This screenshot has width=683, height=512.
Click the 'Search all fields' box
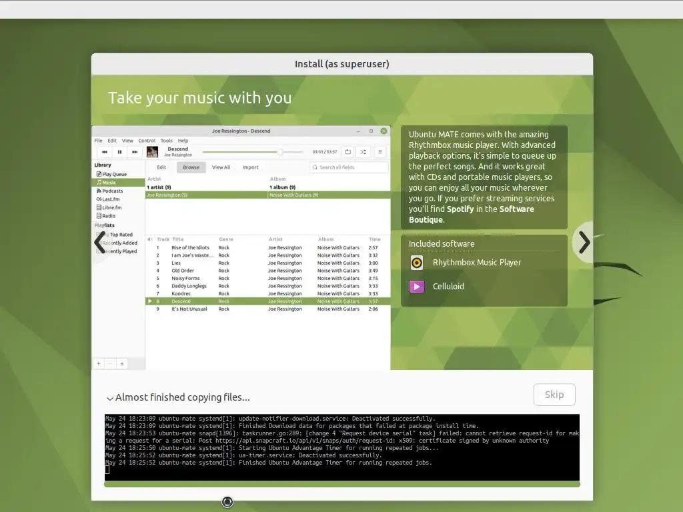coord(349,167)
